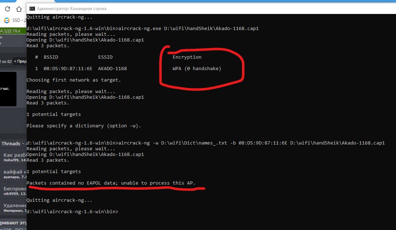The width and height of the screenshot is (396, 230).
Task: Open the Command Prompt system menu icon
Action: (x=32, y=8)
